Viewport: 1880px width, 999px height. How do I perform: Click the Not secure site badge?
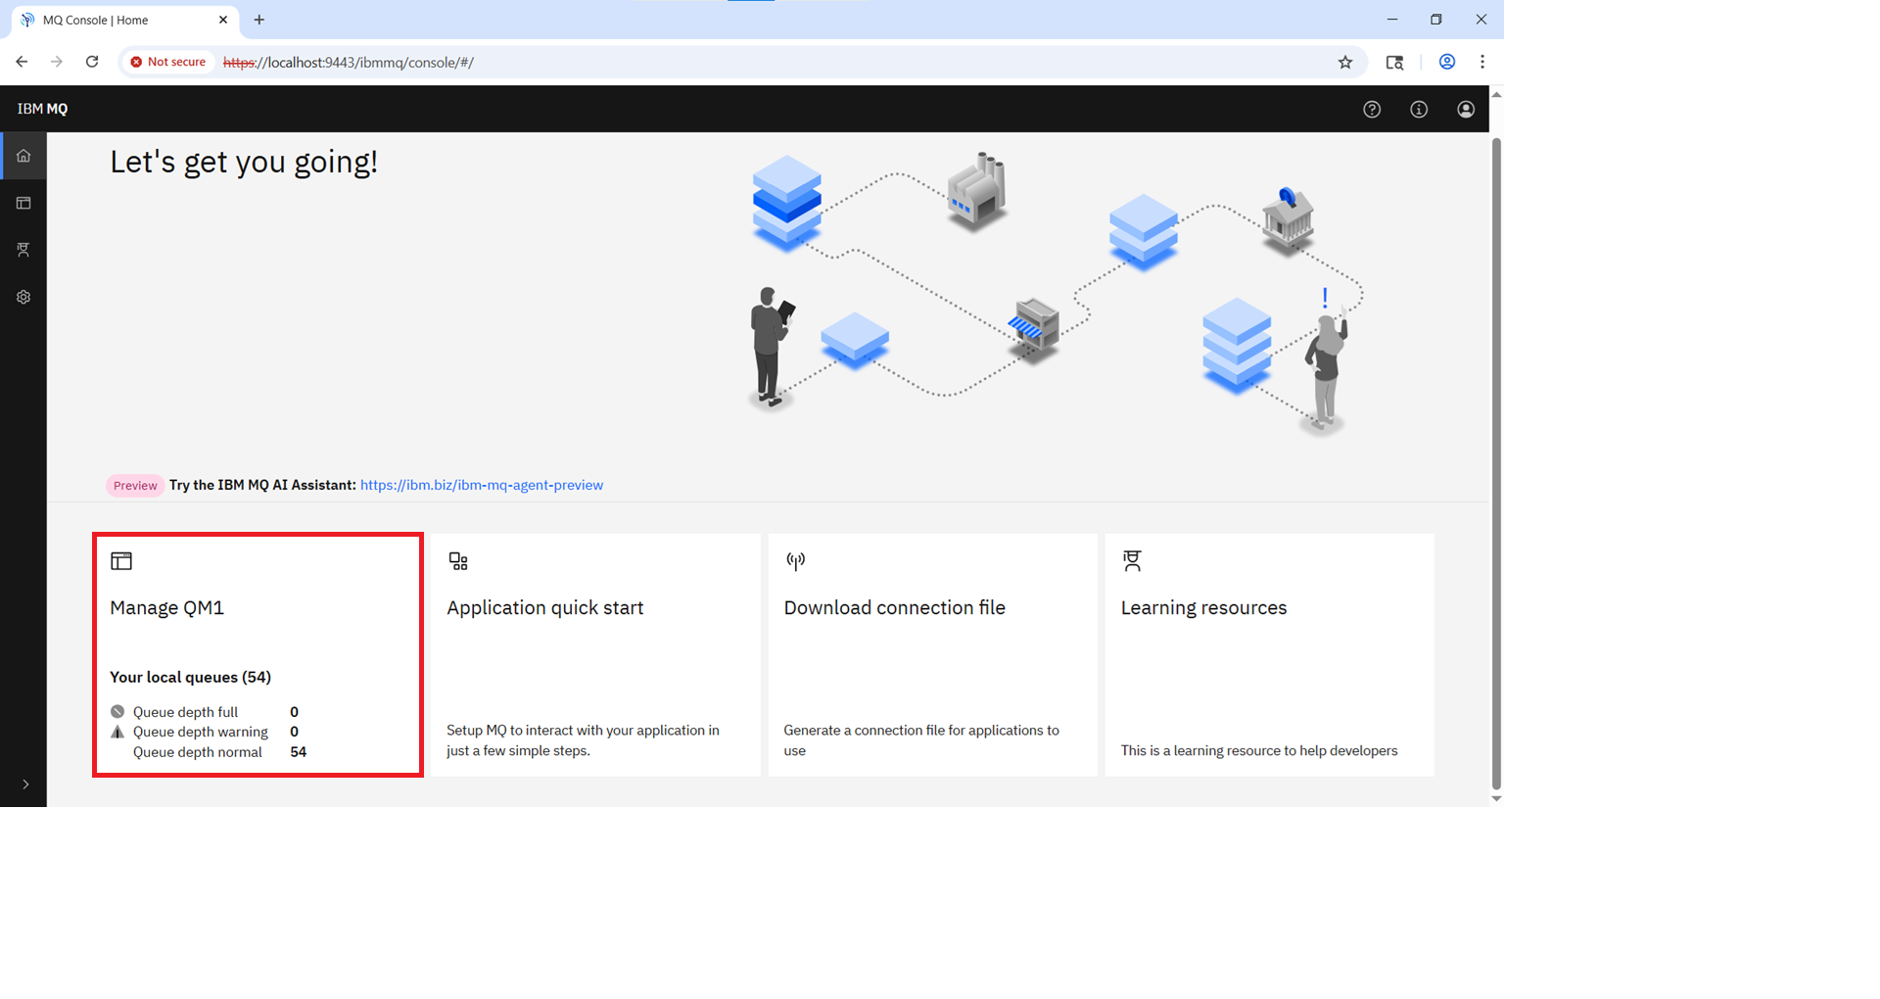click(x=168, y=62)
